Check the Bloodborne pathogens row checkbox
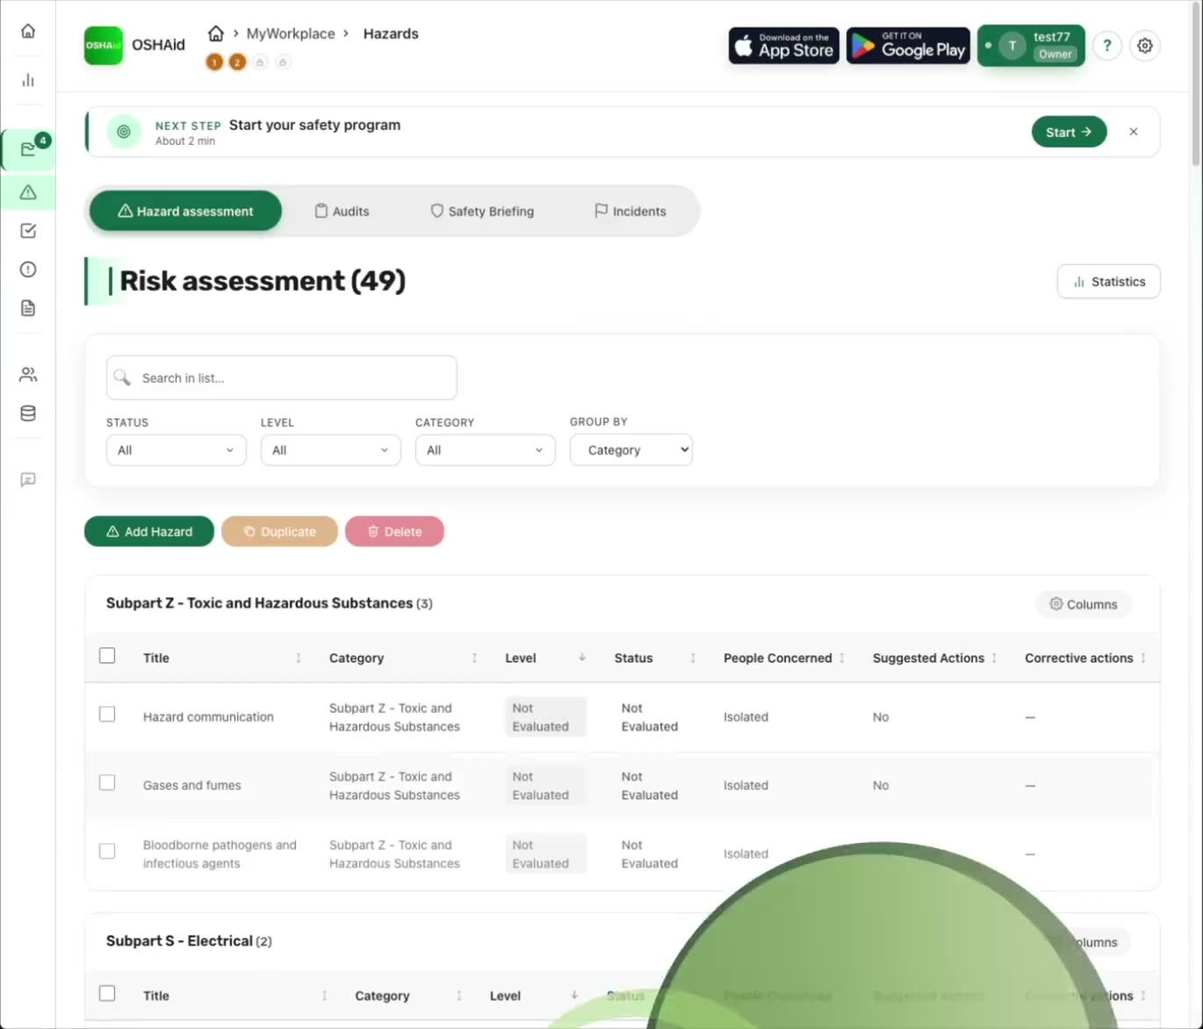 coord(107,852)
